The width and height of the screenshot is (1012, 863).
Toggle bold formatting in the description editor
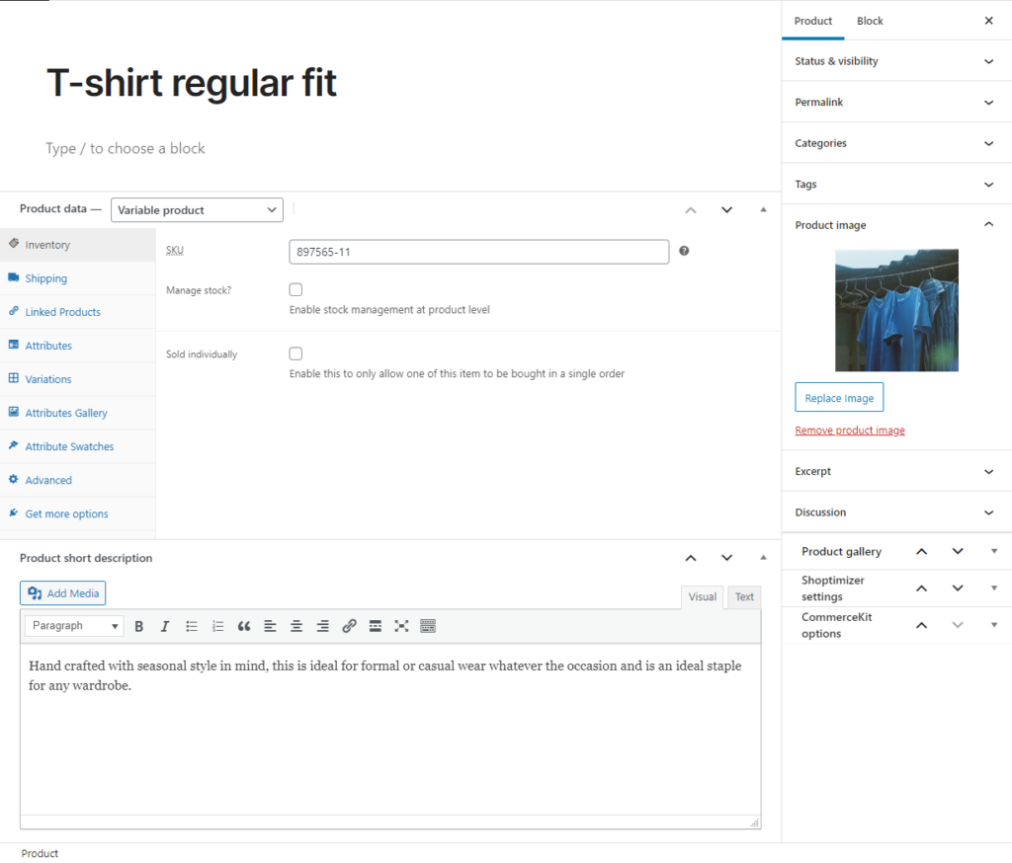coord(138,626)
